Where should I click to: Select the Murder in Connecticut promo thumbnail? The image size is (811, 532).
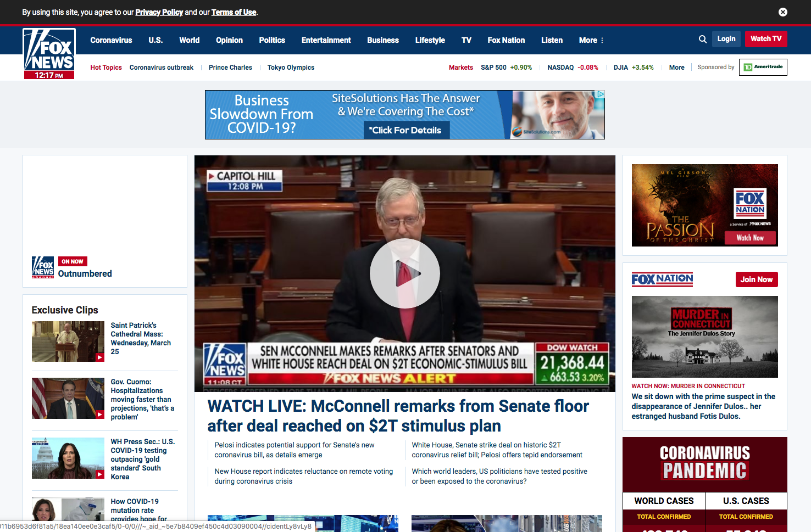pos(704,337)
